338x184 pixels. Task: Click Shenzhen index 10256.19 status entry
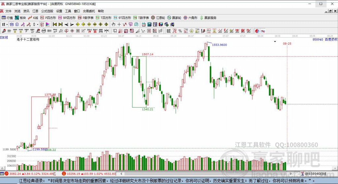tap(89, 174)
